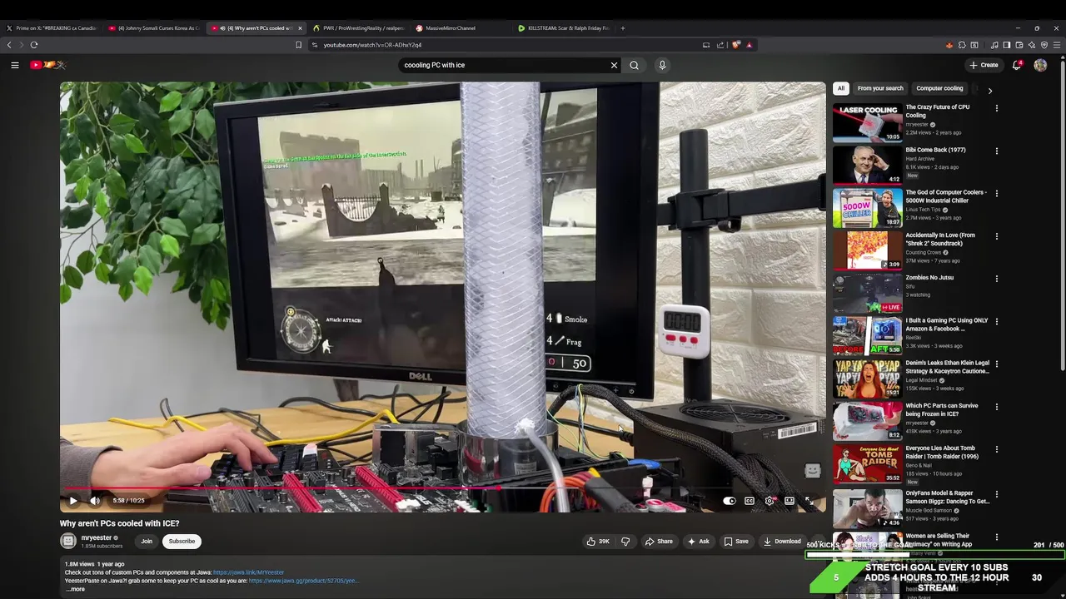Go back in the browser
The width and height of the screenshot is (1066, 599).
pos(9,45)
